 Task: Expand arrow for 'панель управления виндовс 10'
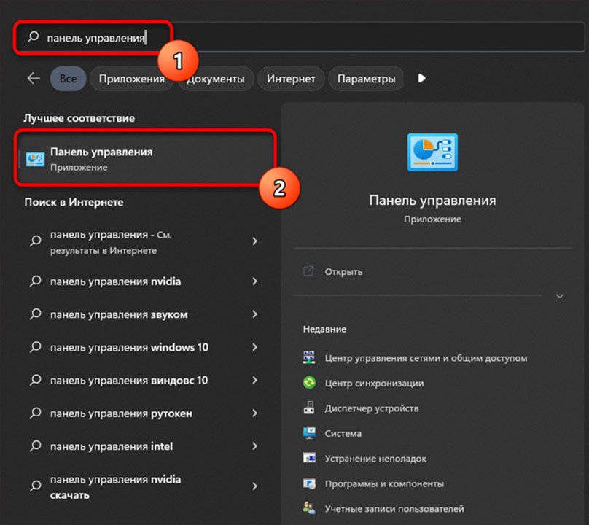(x=254, y=381)
